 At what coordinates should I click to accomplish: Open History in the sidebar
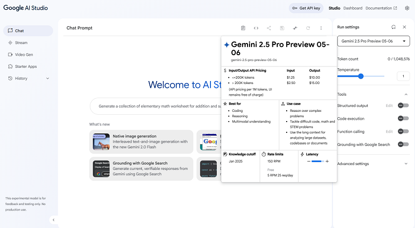click(x=28, y=79)
